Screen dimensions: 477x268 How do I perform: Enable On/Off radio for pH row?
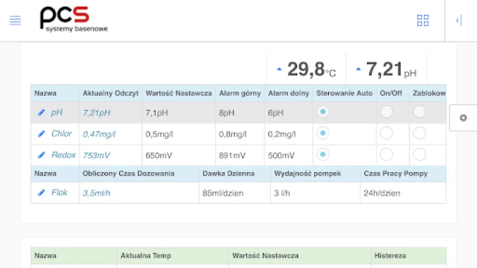click(386, 112)
